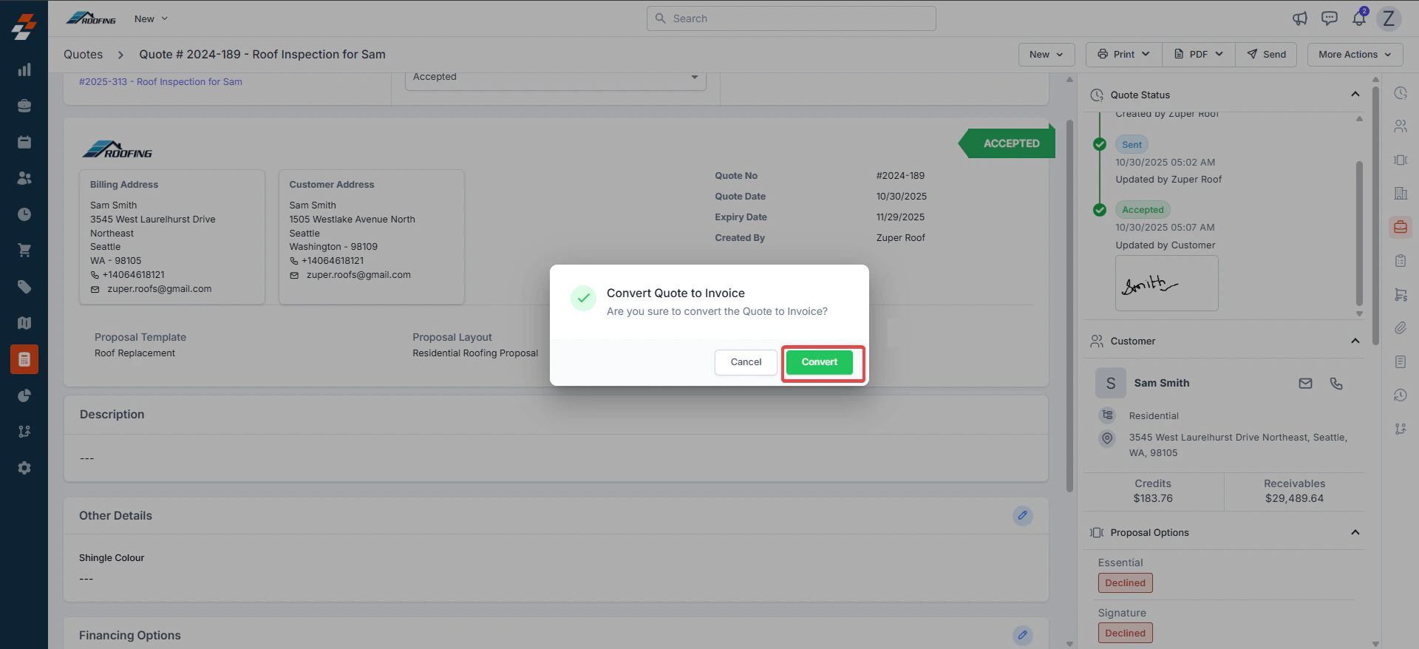
Task: Open the map sidebar icon
Action: pyautogui.click(x=24, y=323)
